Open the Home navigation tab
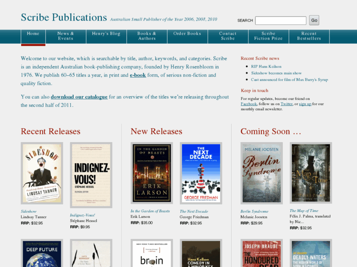 [x=33, y=36]
